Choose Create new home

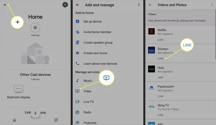[95, 53]
